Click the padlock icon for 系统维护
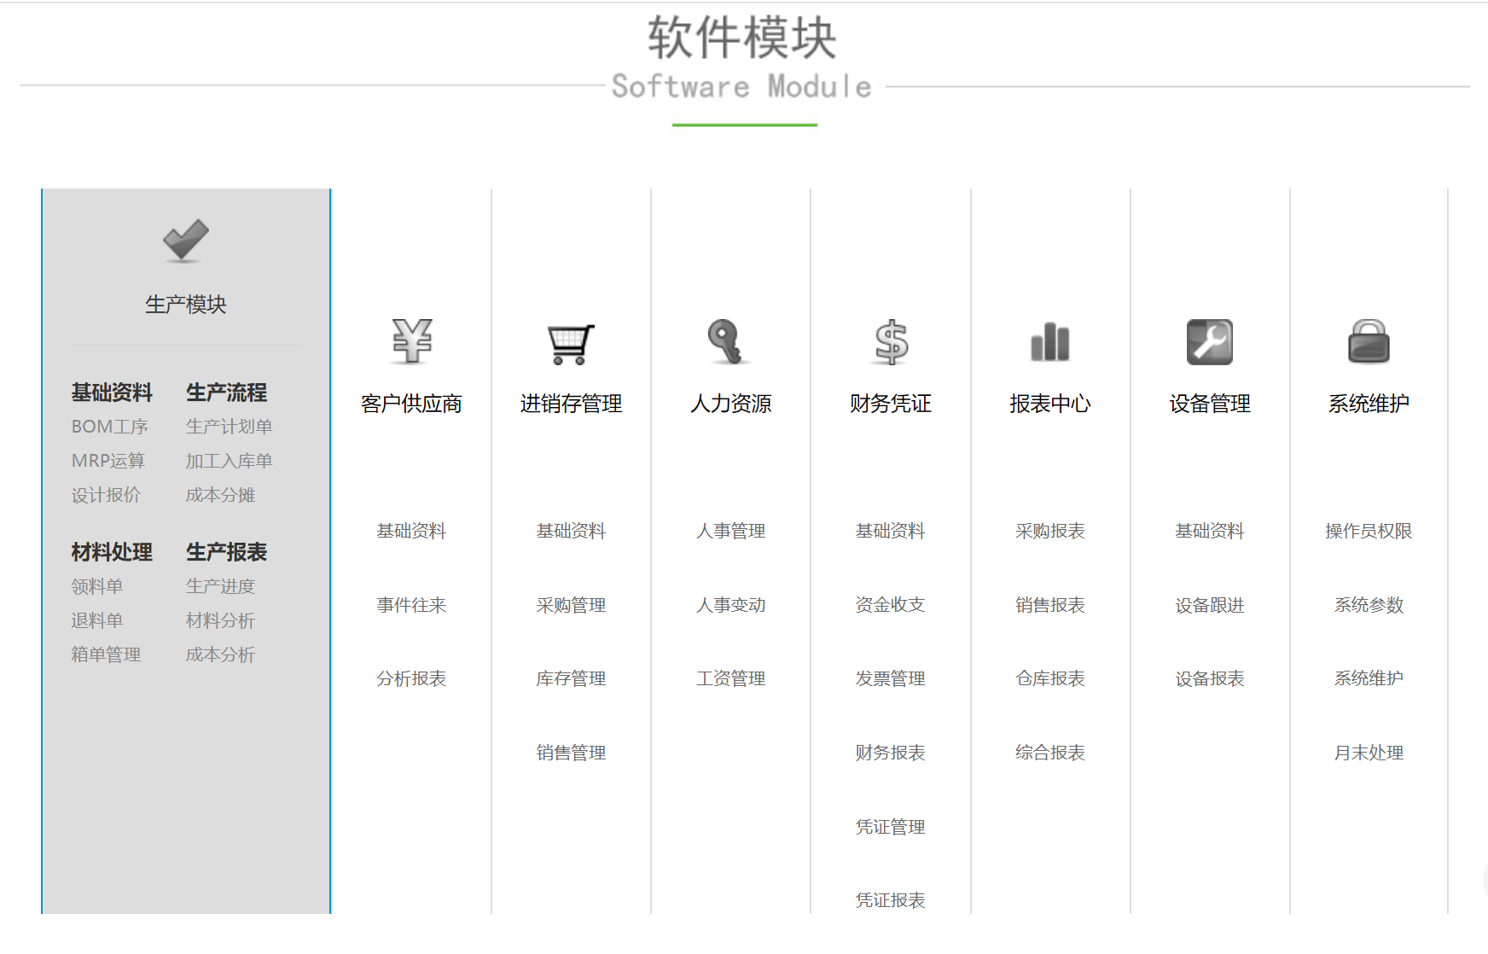 pyautogui.click(x=1369, y=342)
